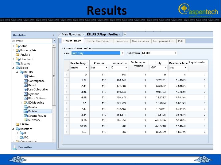
Task: Open the View Summary dropdown
Action: coord(122,53)
